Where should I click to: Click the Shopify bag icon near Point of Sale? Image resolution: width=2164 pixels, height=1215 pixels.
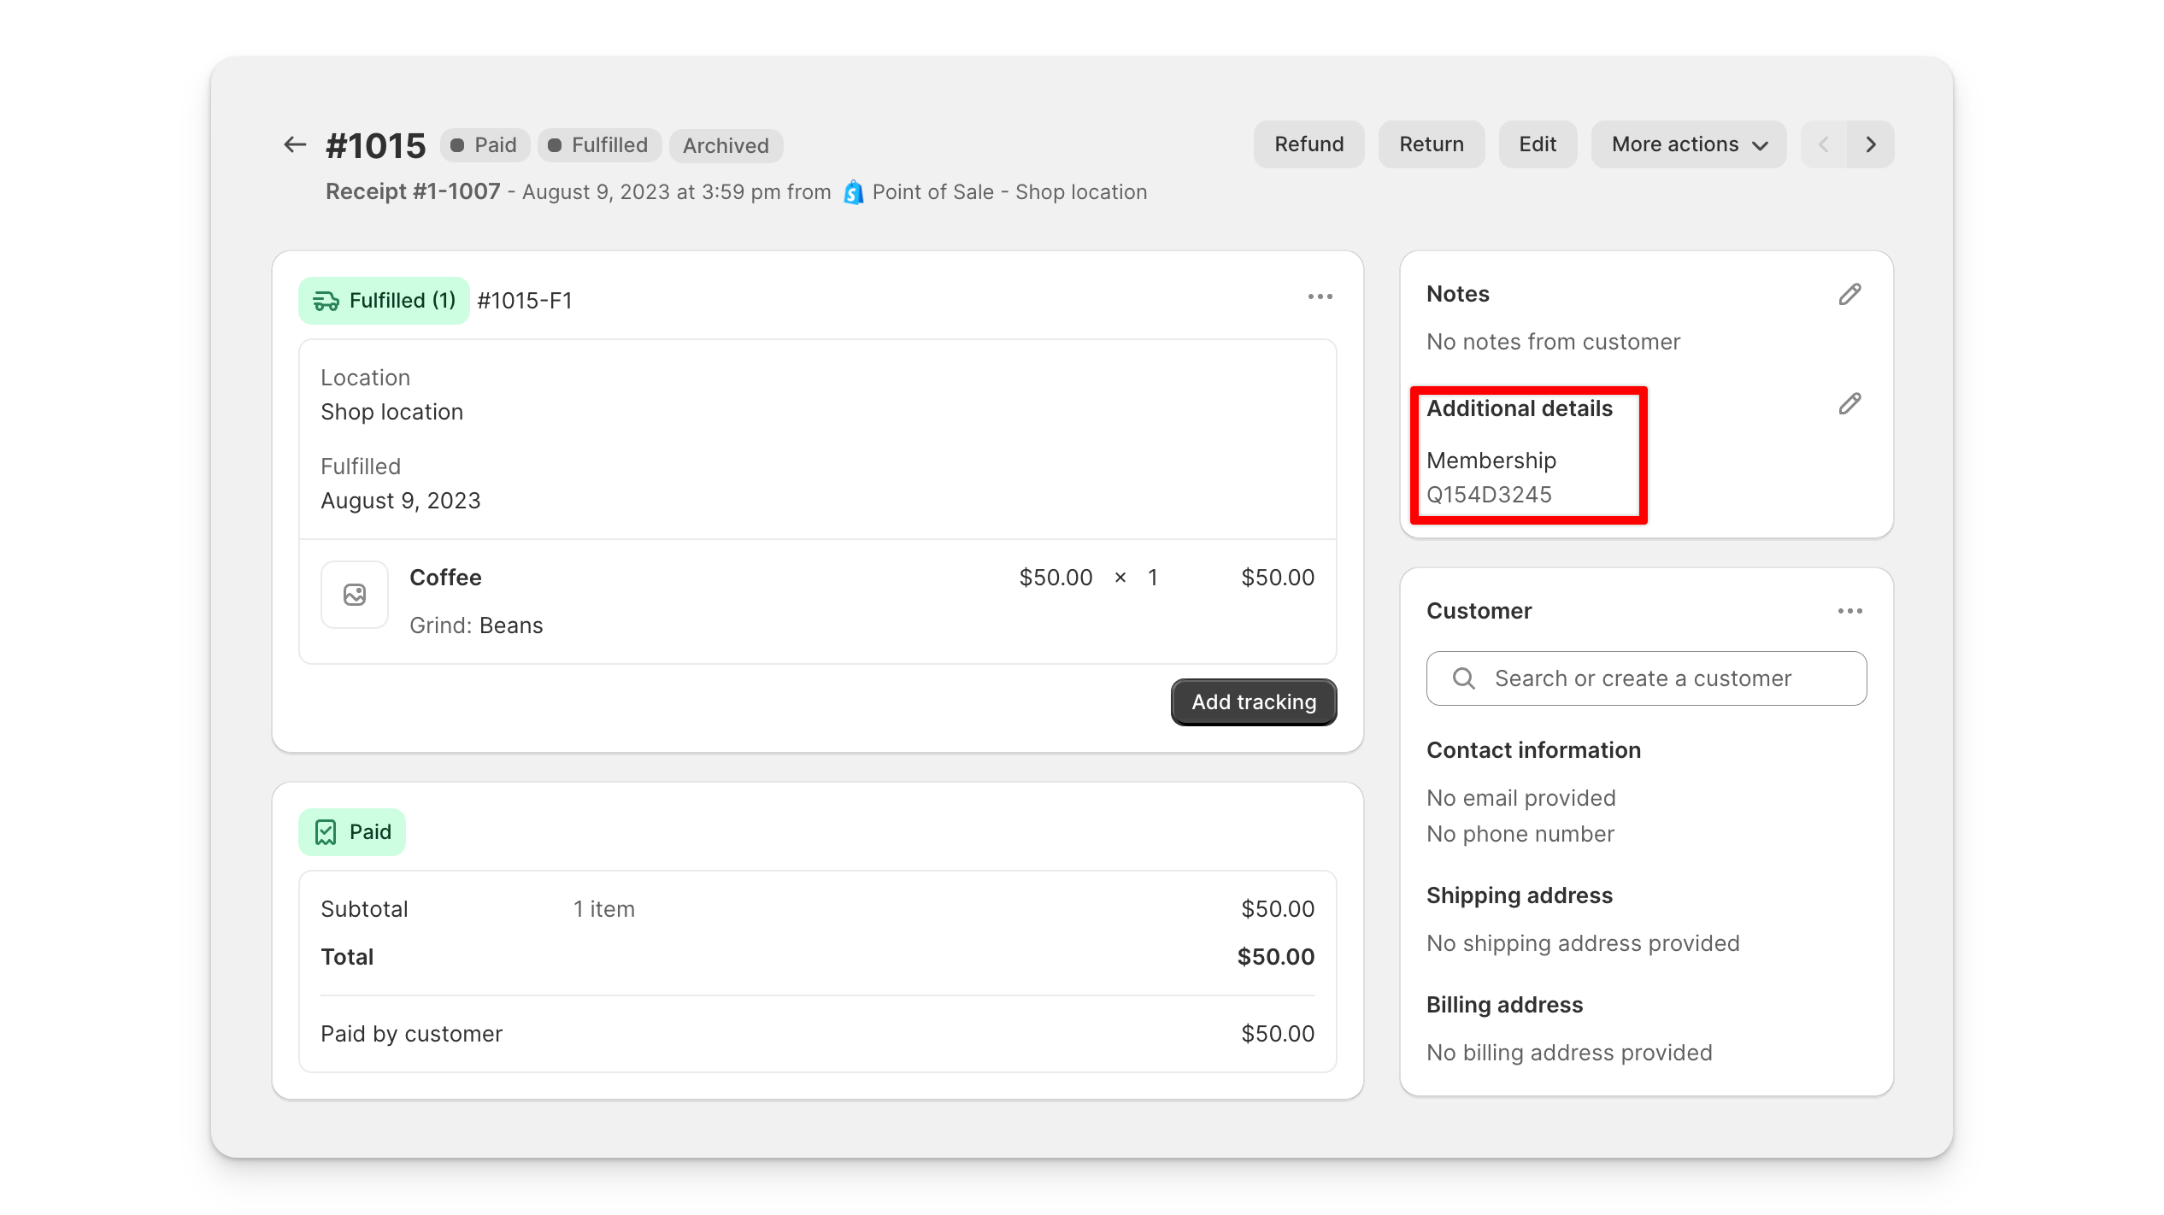[x=852, y=191]
